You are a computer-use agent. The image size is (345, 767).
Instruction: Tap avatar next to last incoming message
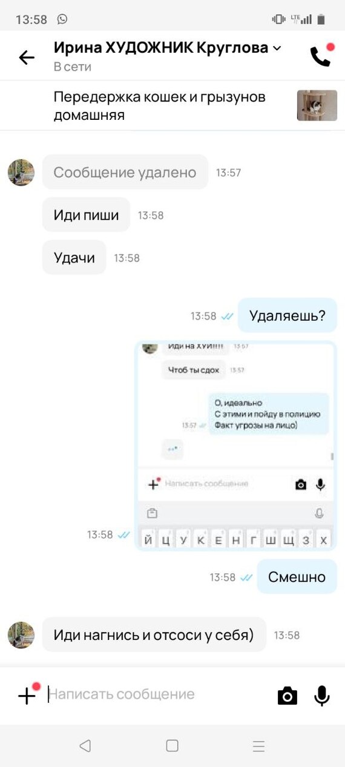[21, 635]
